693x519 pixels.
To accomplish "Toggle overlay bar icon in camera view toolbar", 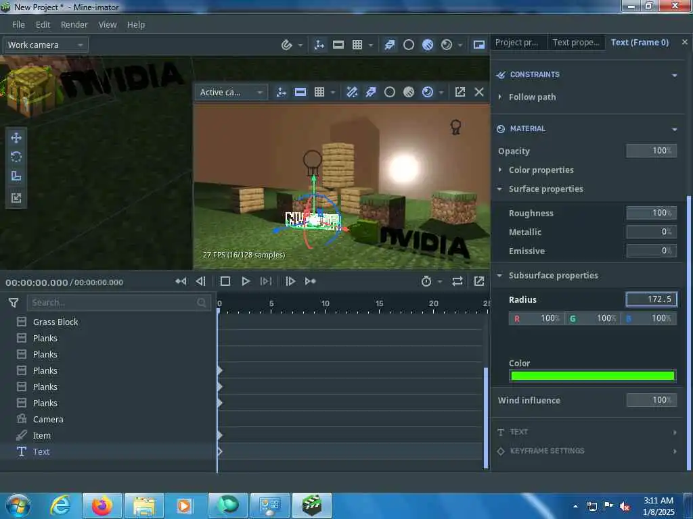I will click(300, 92).
